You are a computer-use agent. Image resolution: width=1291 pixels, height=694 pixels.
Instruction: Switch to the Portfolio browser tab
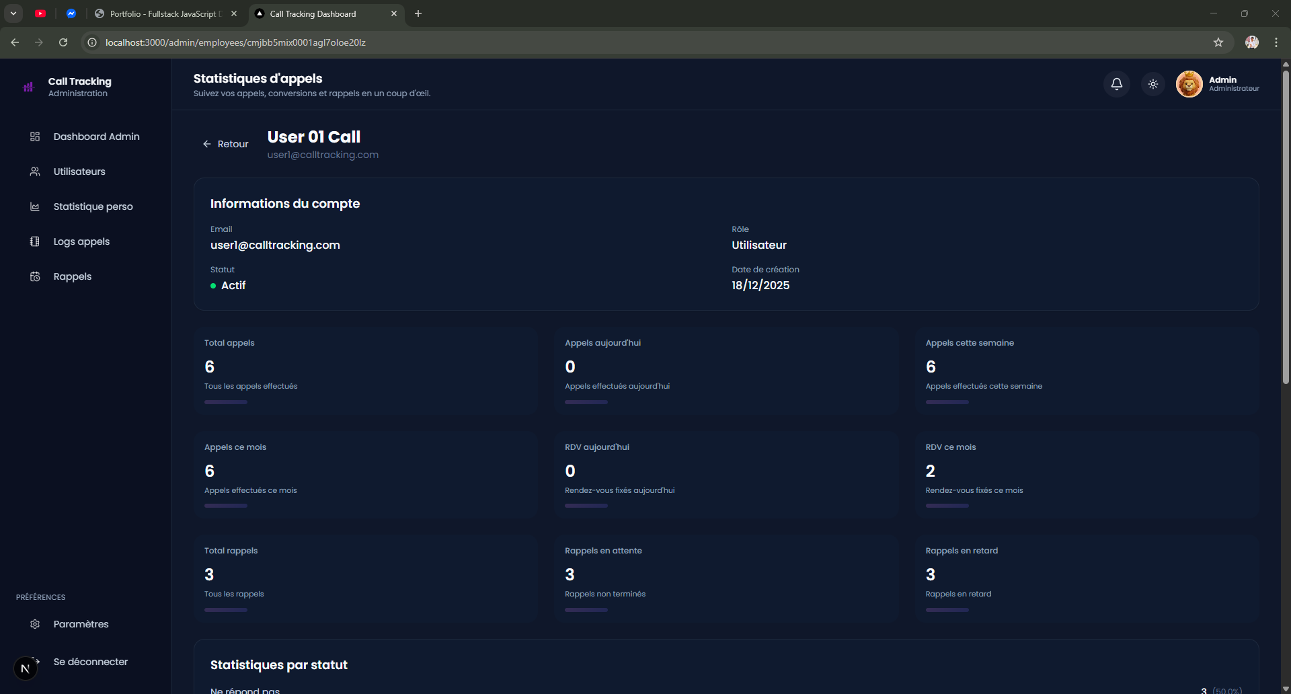(163, 13)
